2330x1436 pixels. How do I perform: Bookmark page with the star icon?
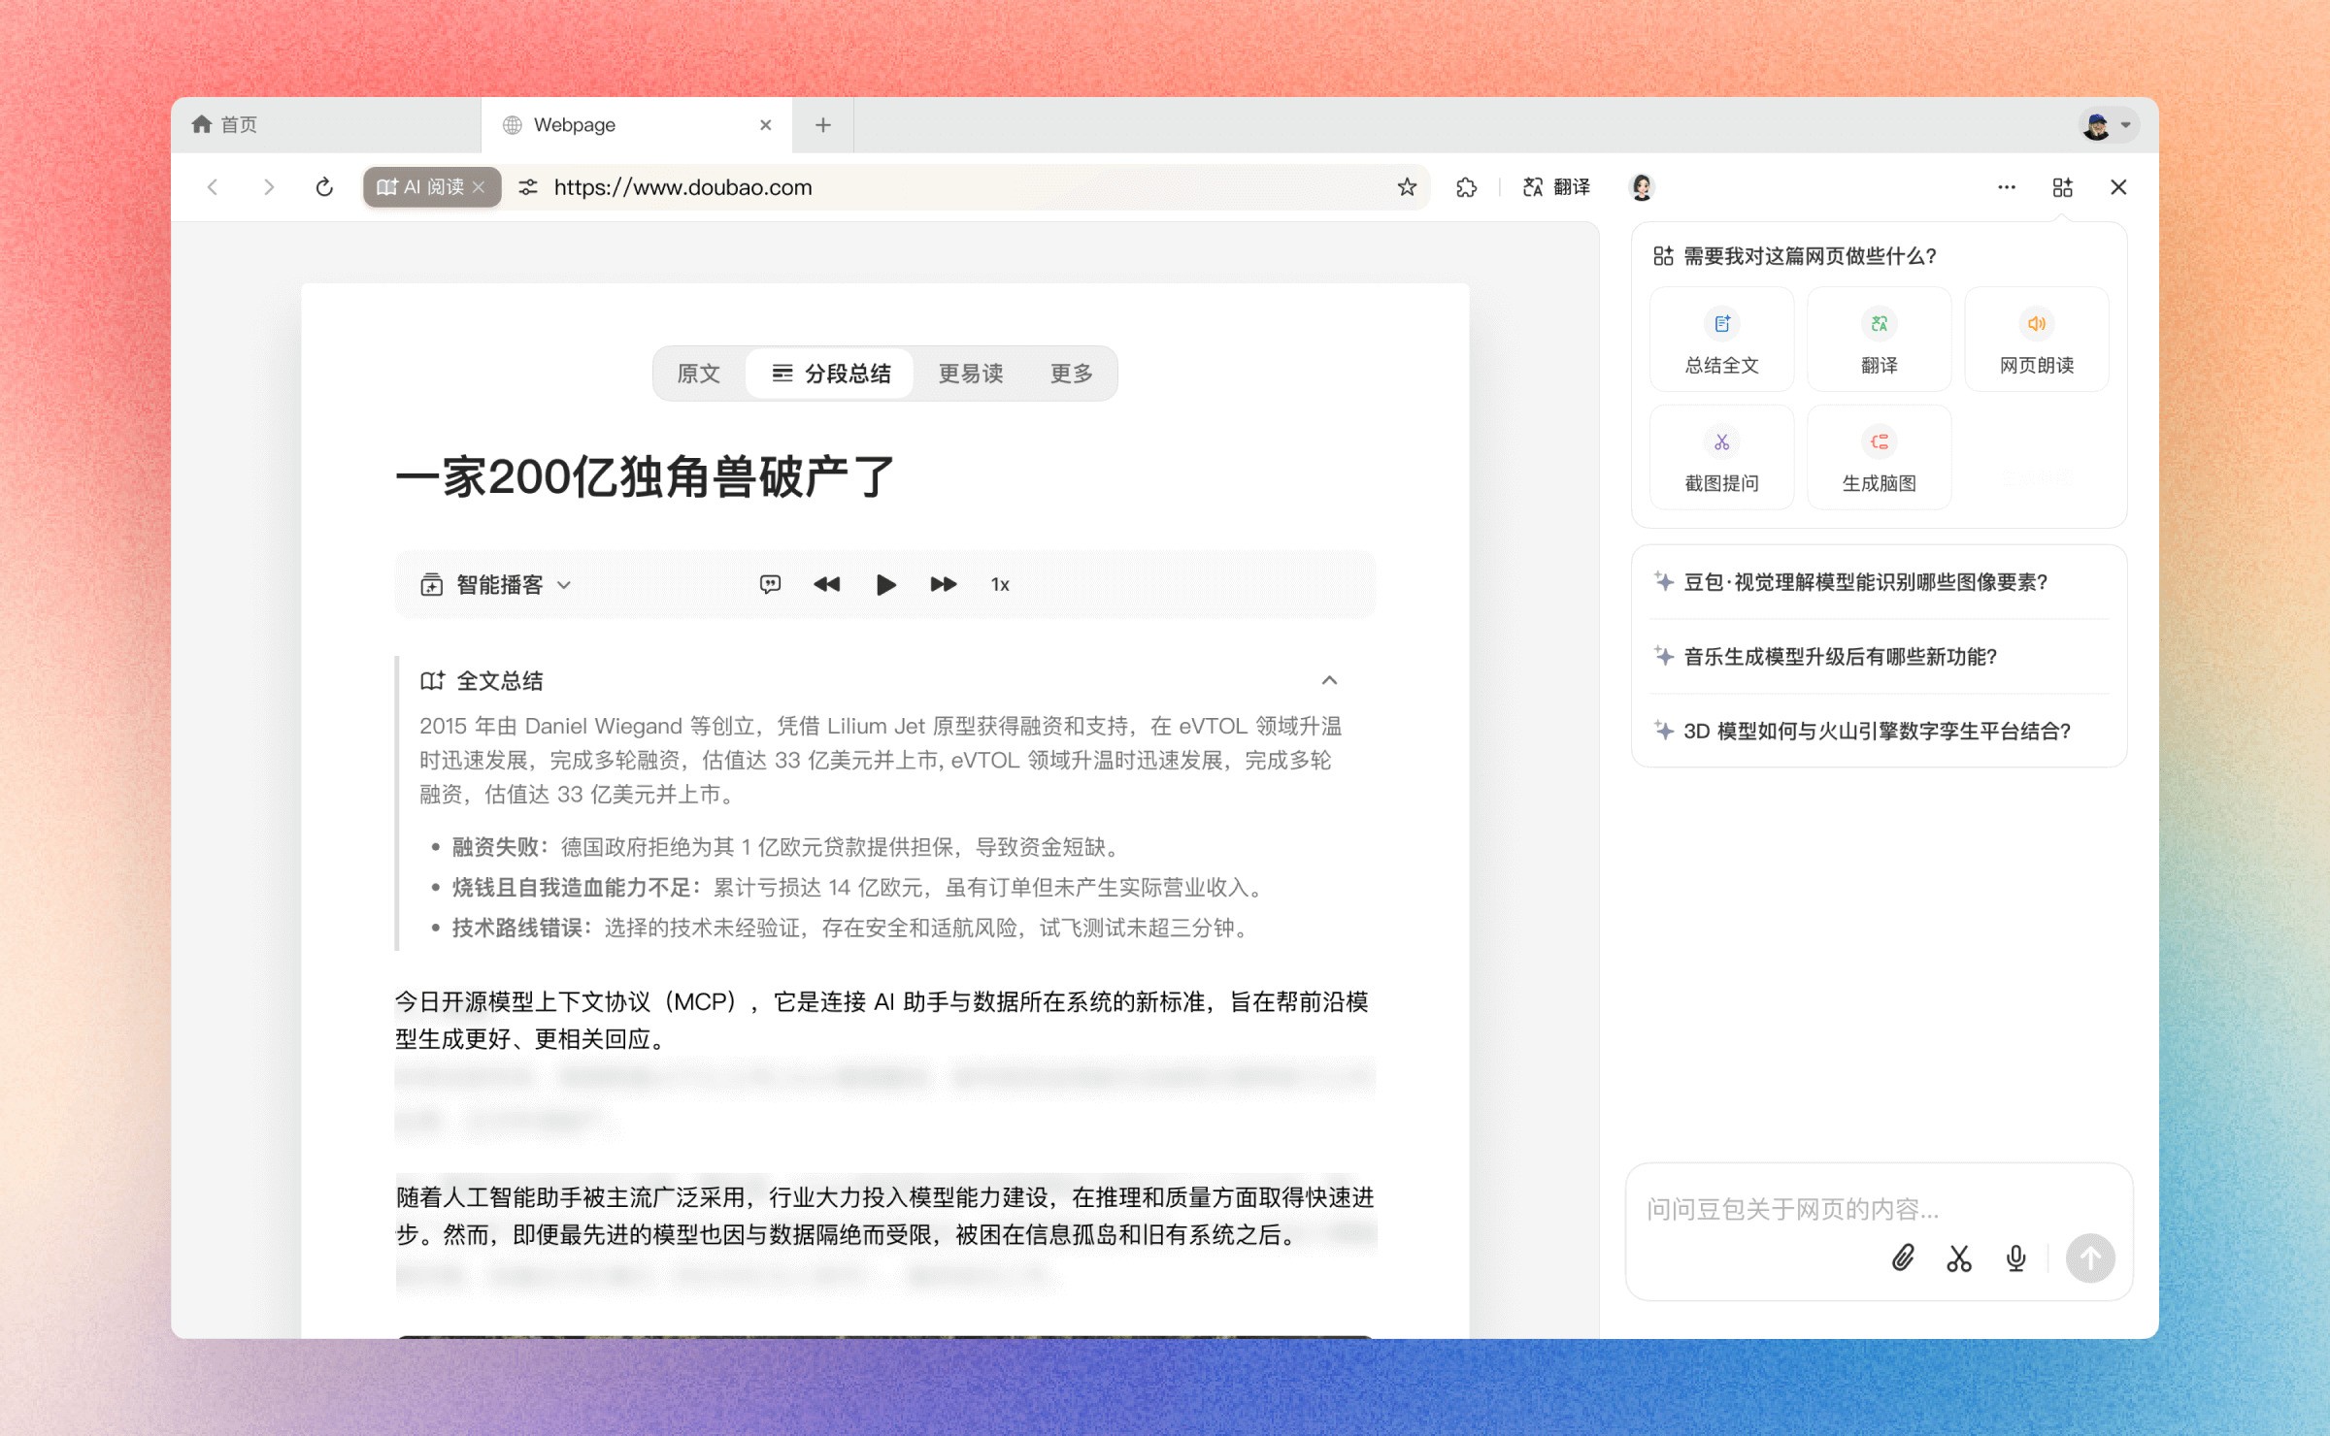pyautogui.click(x=1407, y=187)
